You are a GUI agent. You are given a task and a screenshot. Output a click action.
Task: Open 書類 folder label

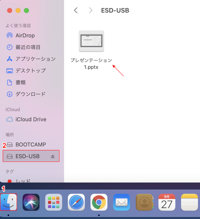click(21, 82)
